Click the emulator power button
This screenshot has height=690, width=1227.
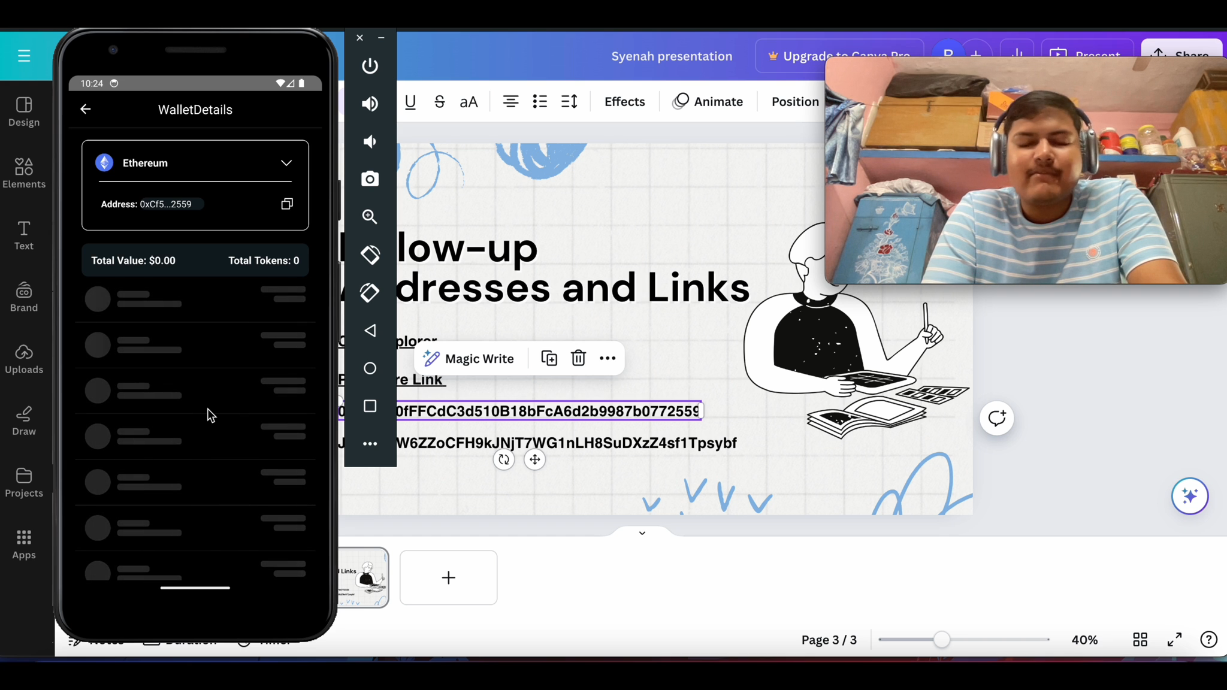[x=370, y=66]
